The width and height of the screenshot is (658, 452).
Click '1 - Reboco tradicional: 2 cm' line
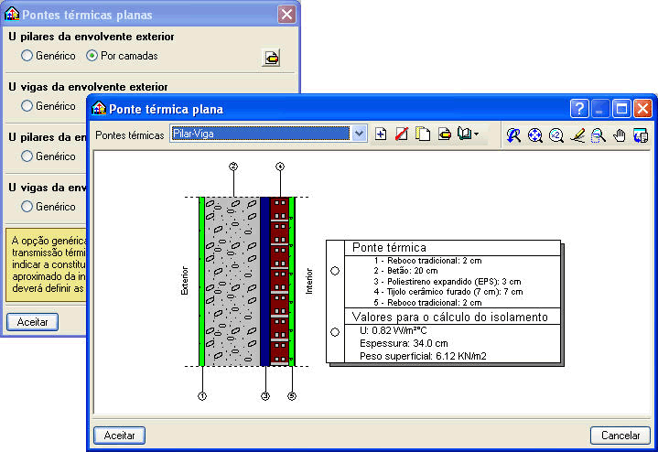(x=427, y=260)
